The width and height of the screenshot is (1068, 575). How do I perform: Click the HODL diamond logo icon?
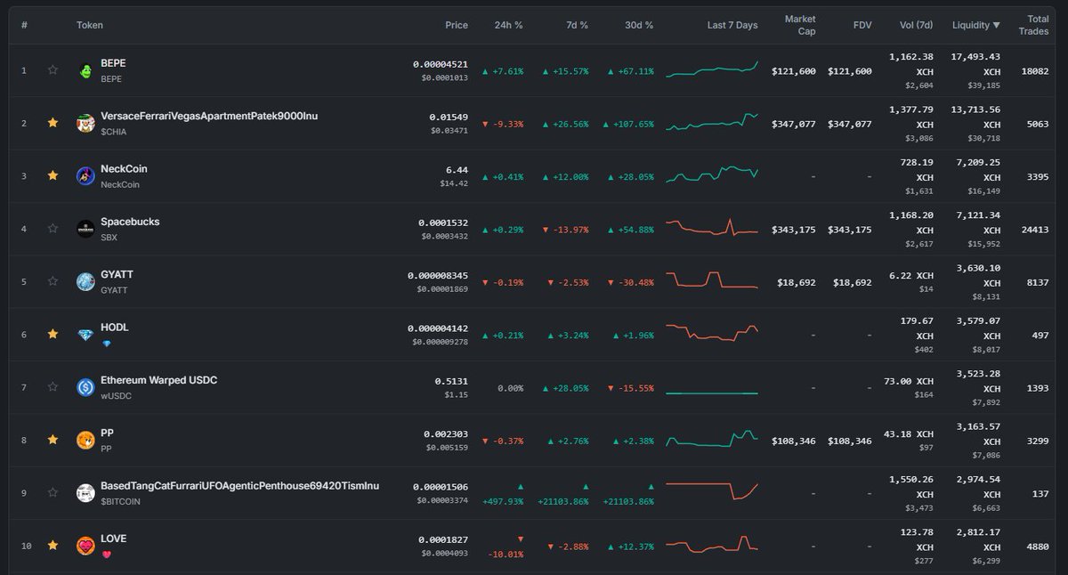(x=85, y=335)
